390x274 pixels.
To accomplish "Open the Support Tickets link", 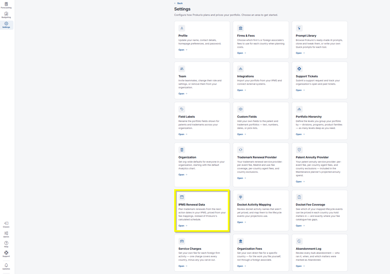I will click(300, 90).
